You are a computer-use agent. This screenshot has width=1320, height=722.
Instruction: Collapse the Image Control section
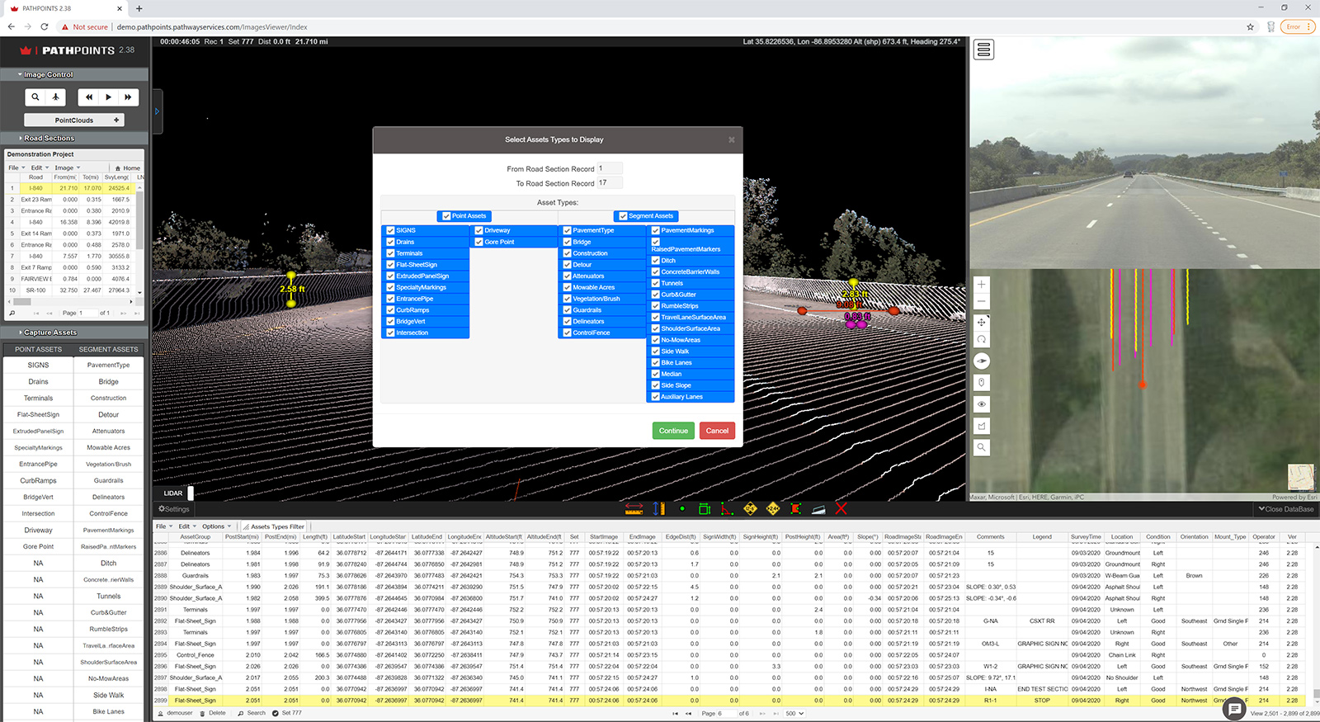[48, 75]
